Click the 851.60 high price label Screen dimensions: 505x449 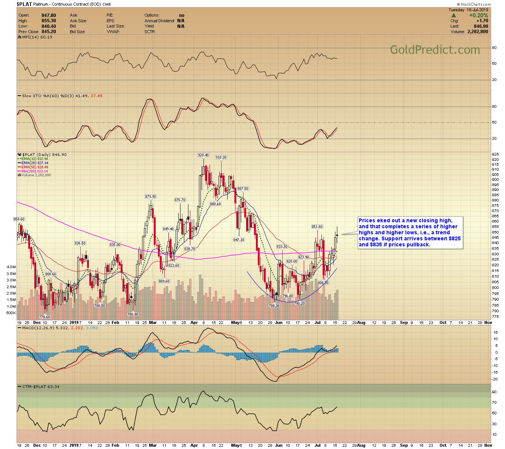tap(317, 227)
